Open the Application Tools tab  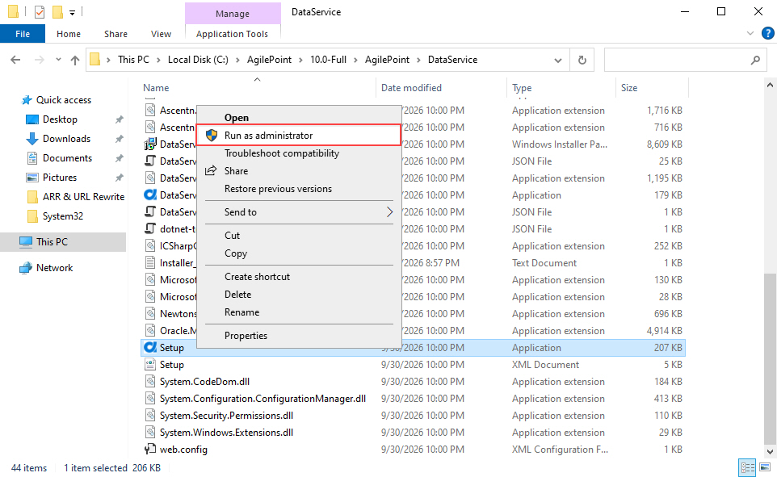[232, 34]
